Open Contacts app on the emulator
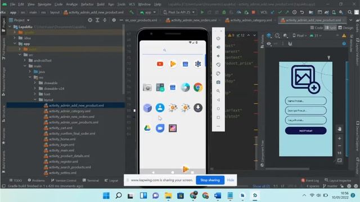The height and width of the screenshot is (202, 360). pyautogui.click(x=160, y=108)
